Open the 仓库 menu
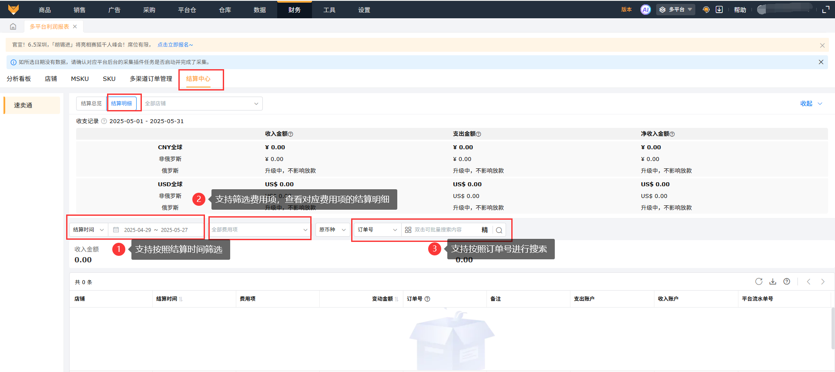This screenshot has width=835, height=372. pos(225,10)
